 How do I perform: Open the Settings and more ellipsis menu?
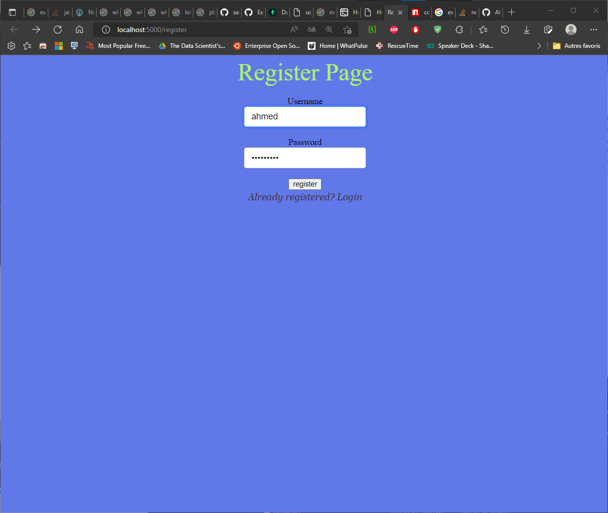pos(594,30)
